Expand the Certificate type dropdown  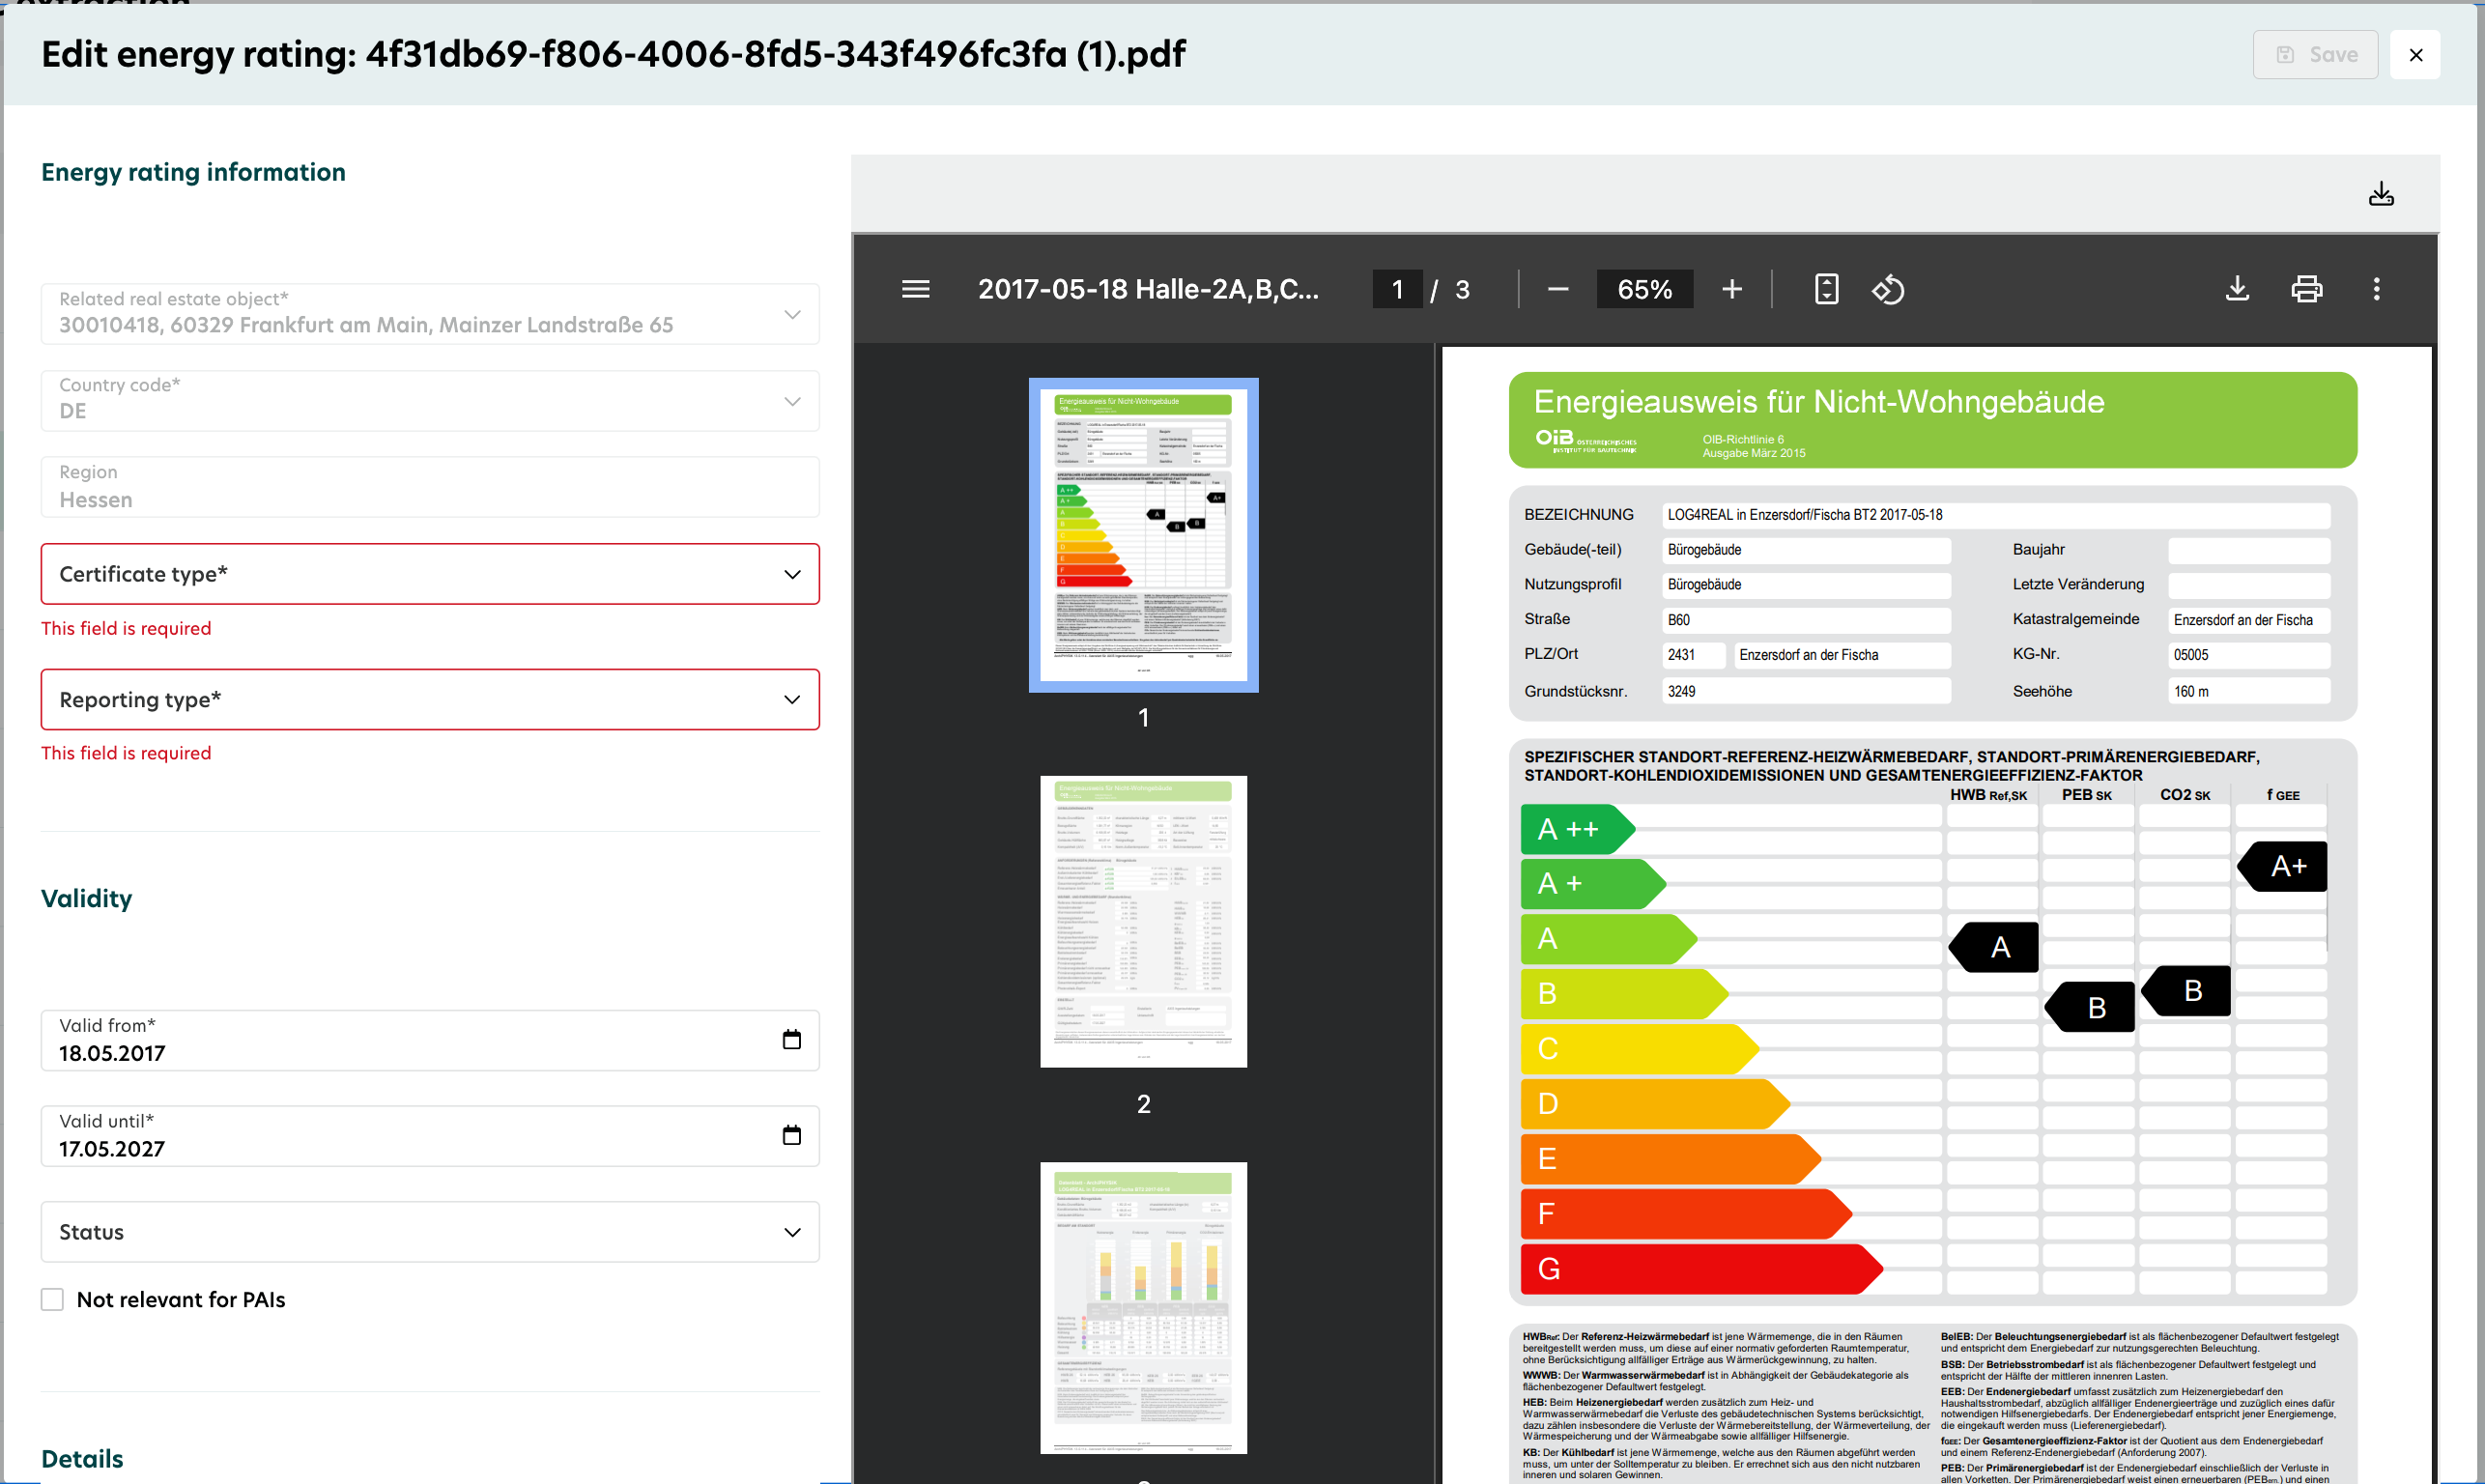point(430,574)
